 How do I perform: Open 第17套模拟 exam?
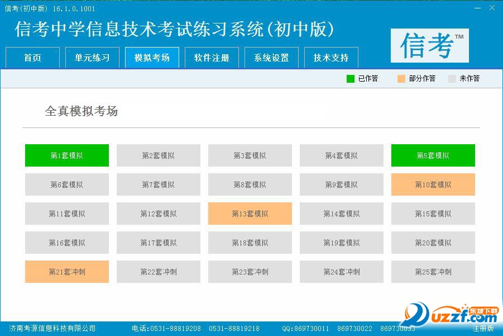pos(159,243)
